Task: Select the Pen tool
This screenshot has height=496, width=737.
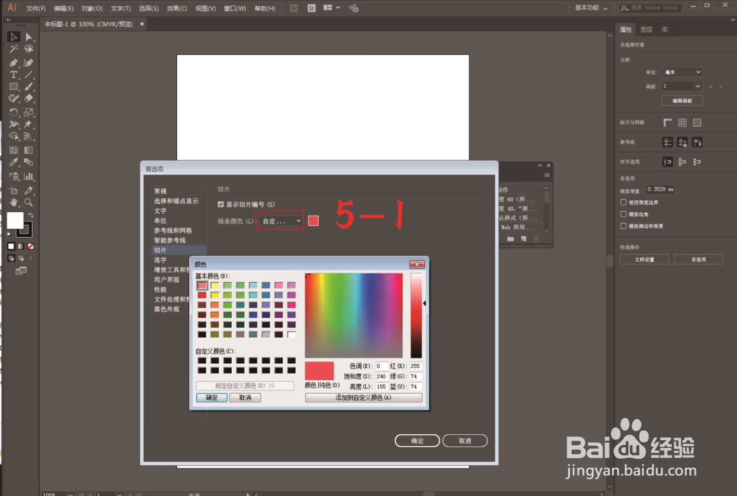Action: 13,63
